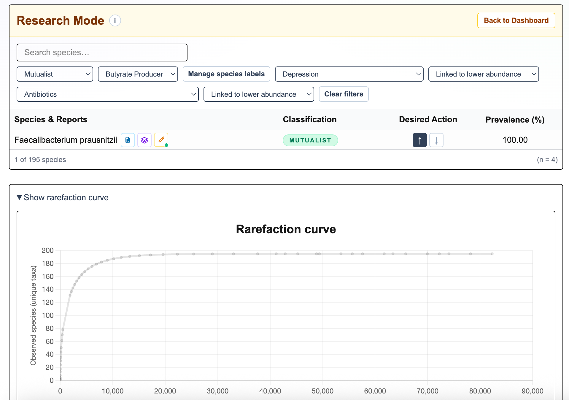Go Back to Dashboard

click(x=516, y=20)
